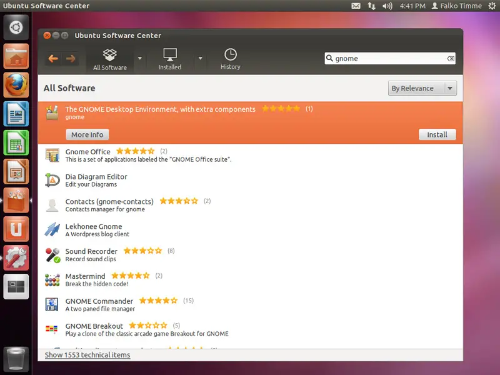Select the GNOME Commander entry

tap(251, 304)
